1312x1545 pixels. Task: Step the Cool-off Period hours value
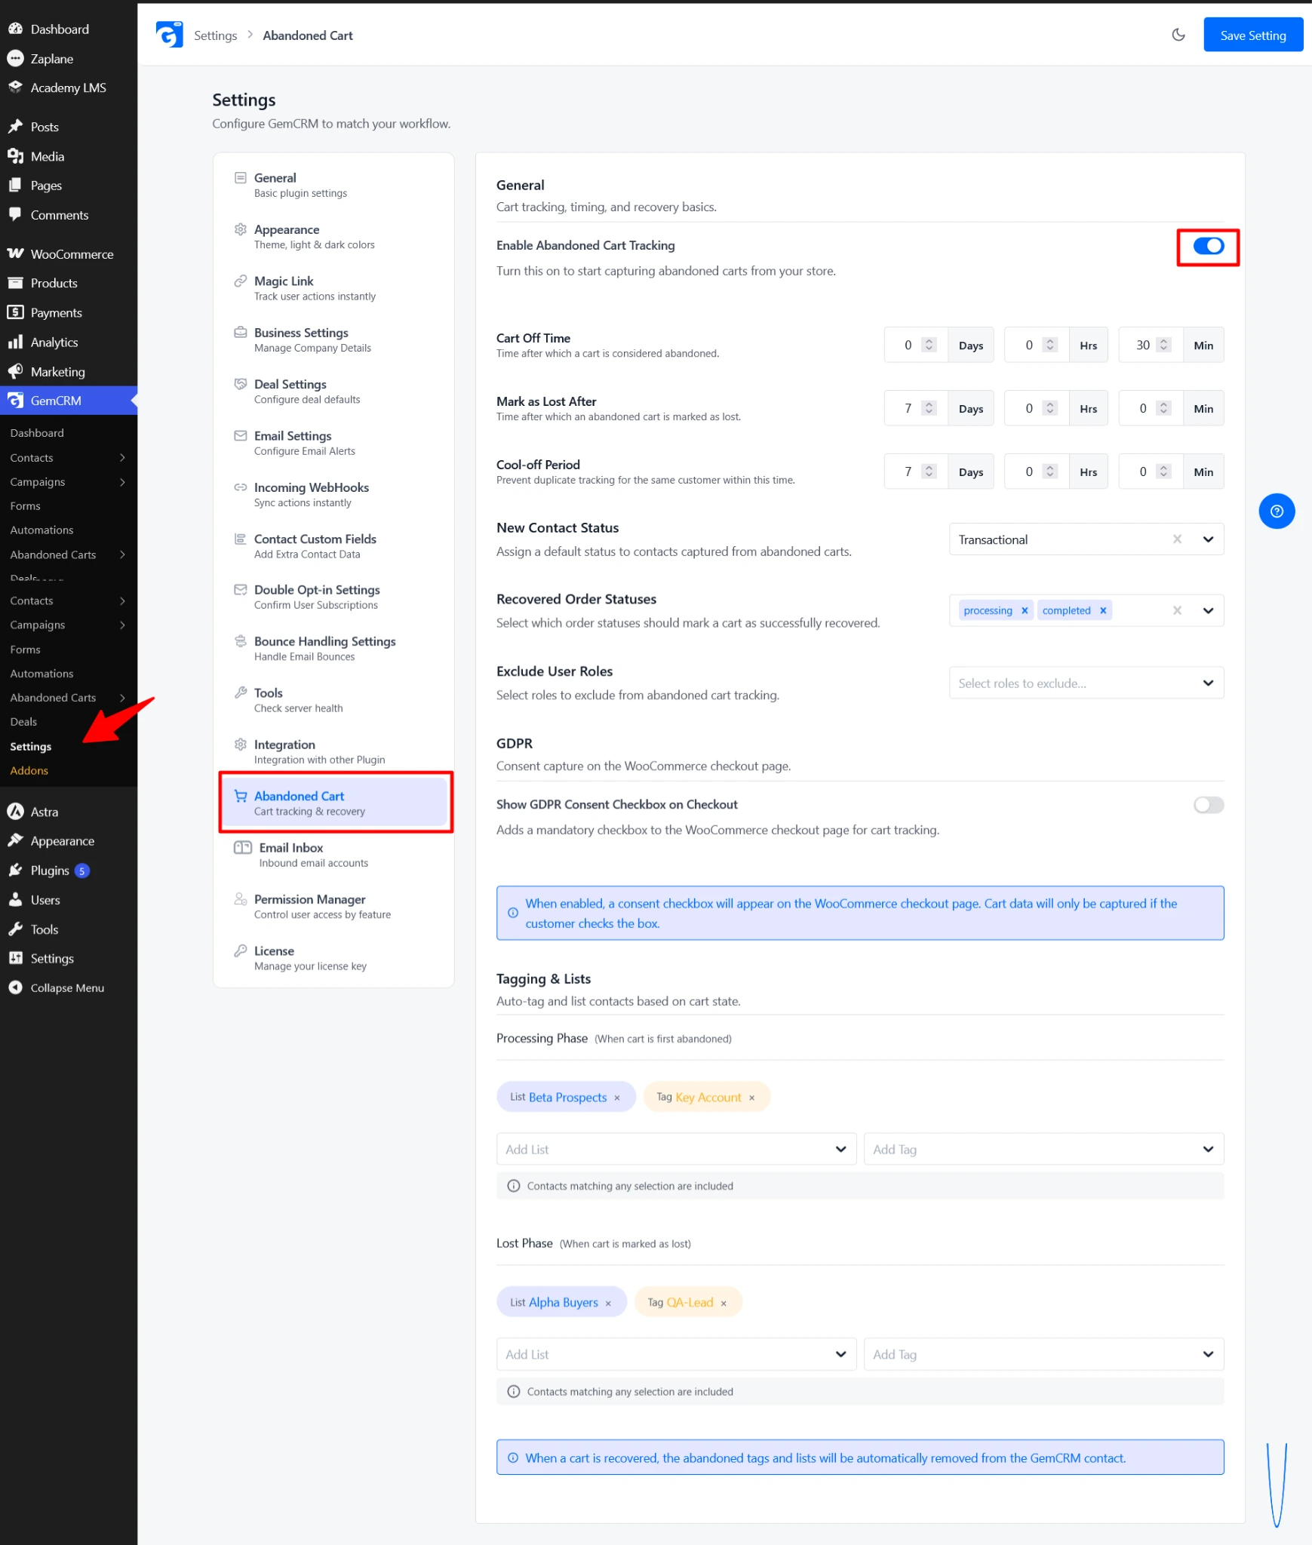(x=1049, y=471)
